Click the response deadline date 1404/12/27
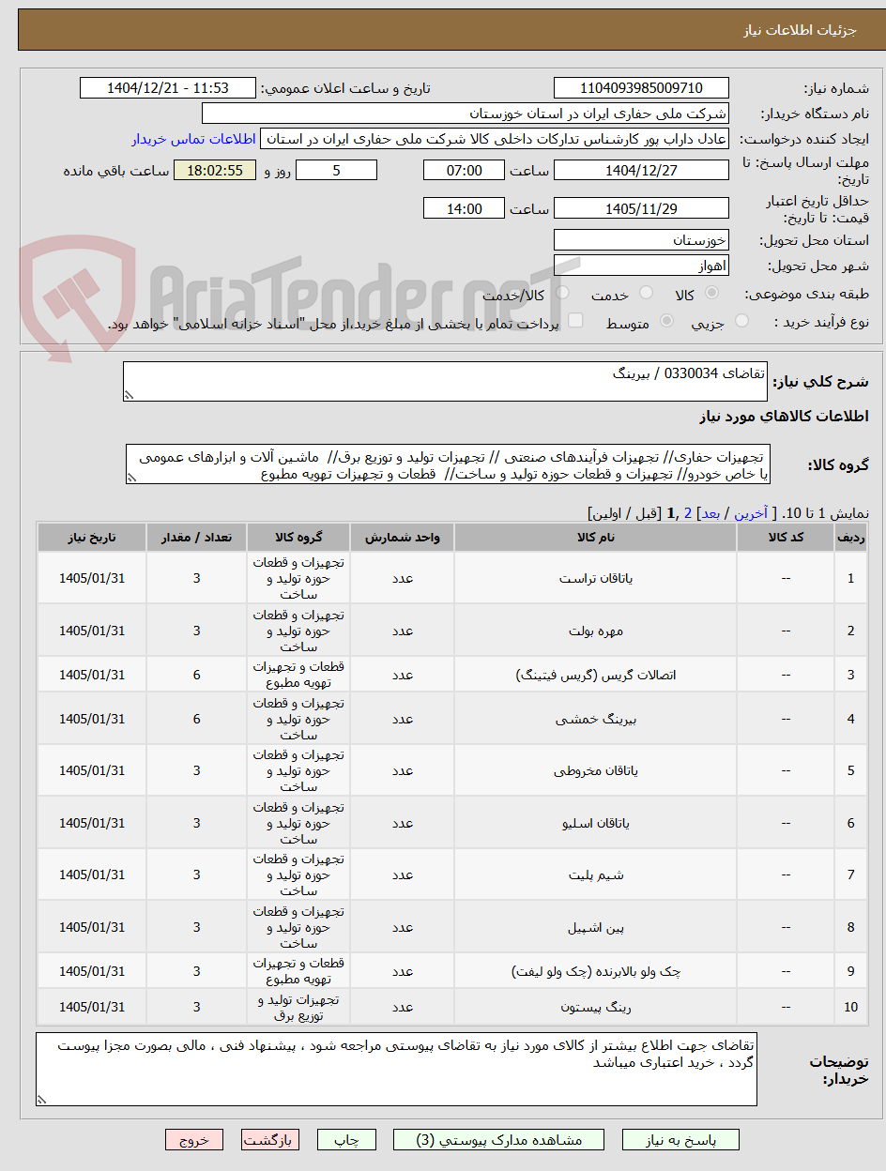886x1171 pixels. [641, 170]
